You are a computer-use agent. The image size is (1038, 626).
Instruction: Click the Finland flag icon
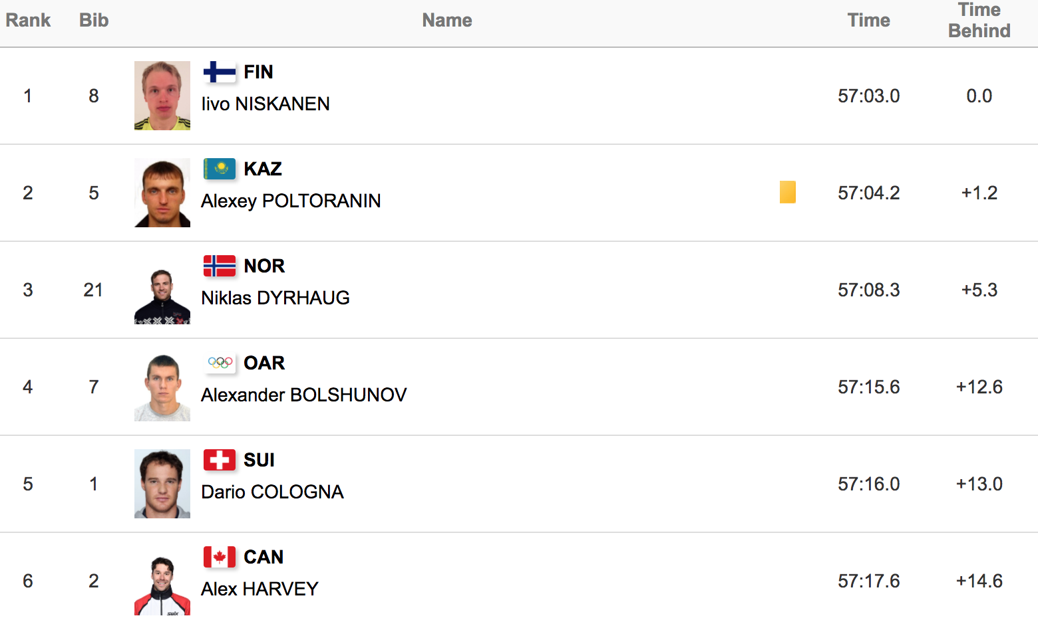tap(220, 72)
